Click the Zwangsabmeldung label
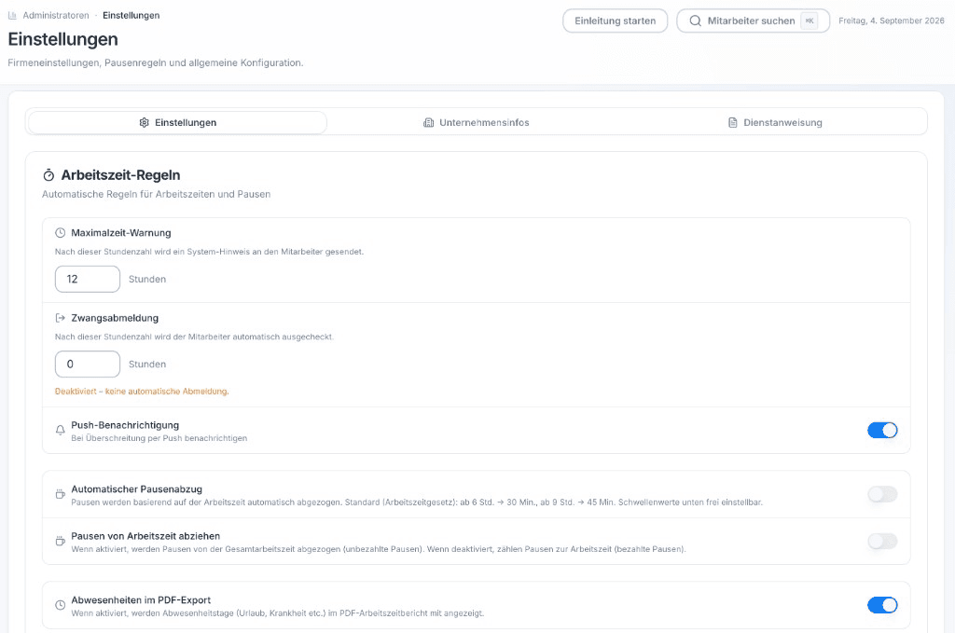Image resolution: width=955 pixels, height=633 pixels. 115,318
